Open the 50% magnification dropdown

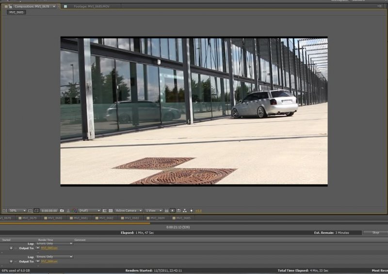(x=17, y=211)
